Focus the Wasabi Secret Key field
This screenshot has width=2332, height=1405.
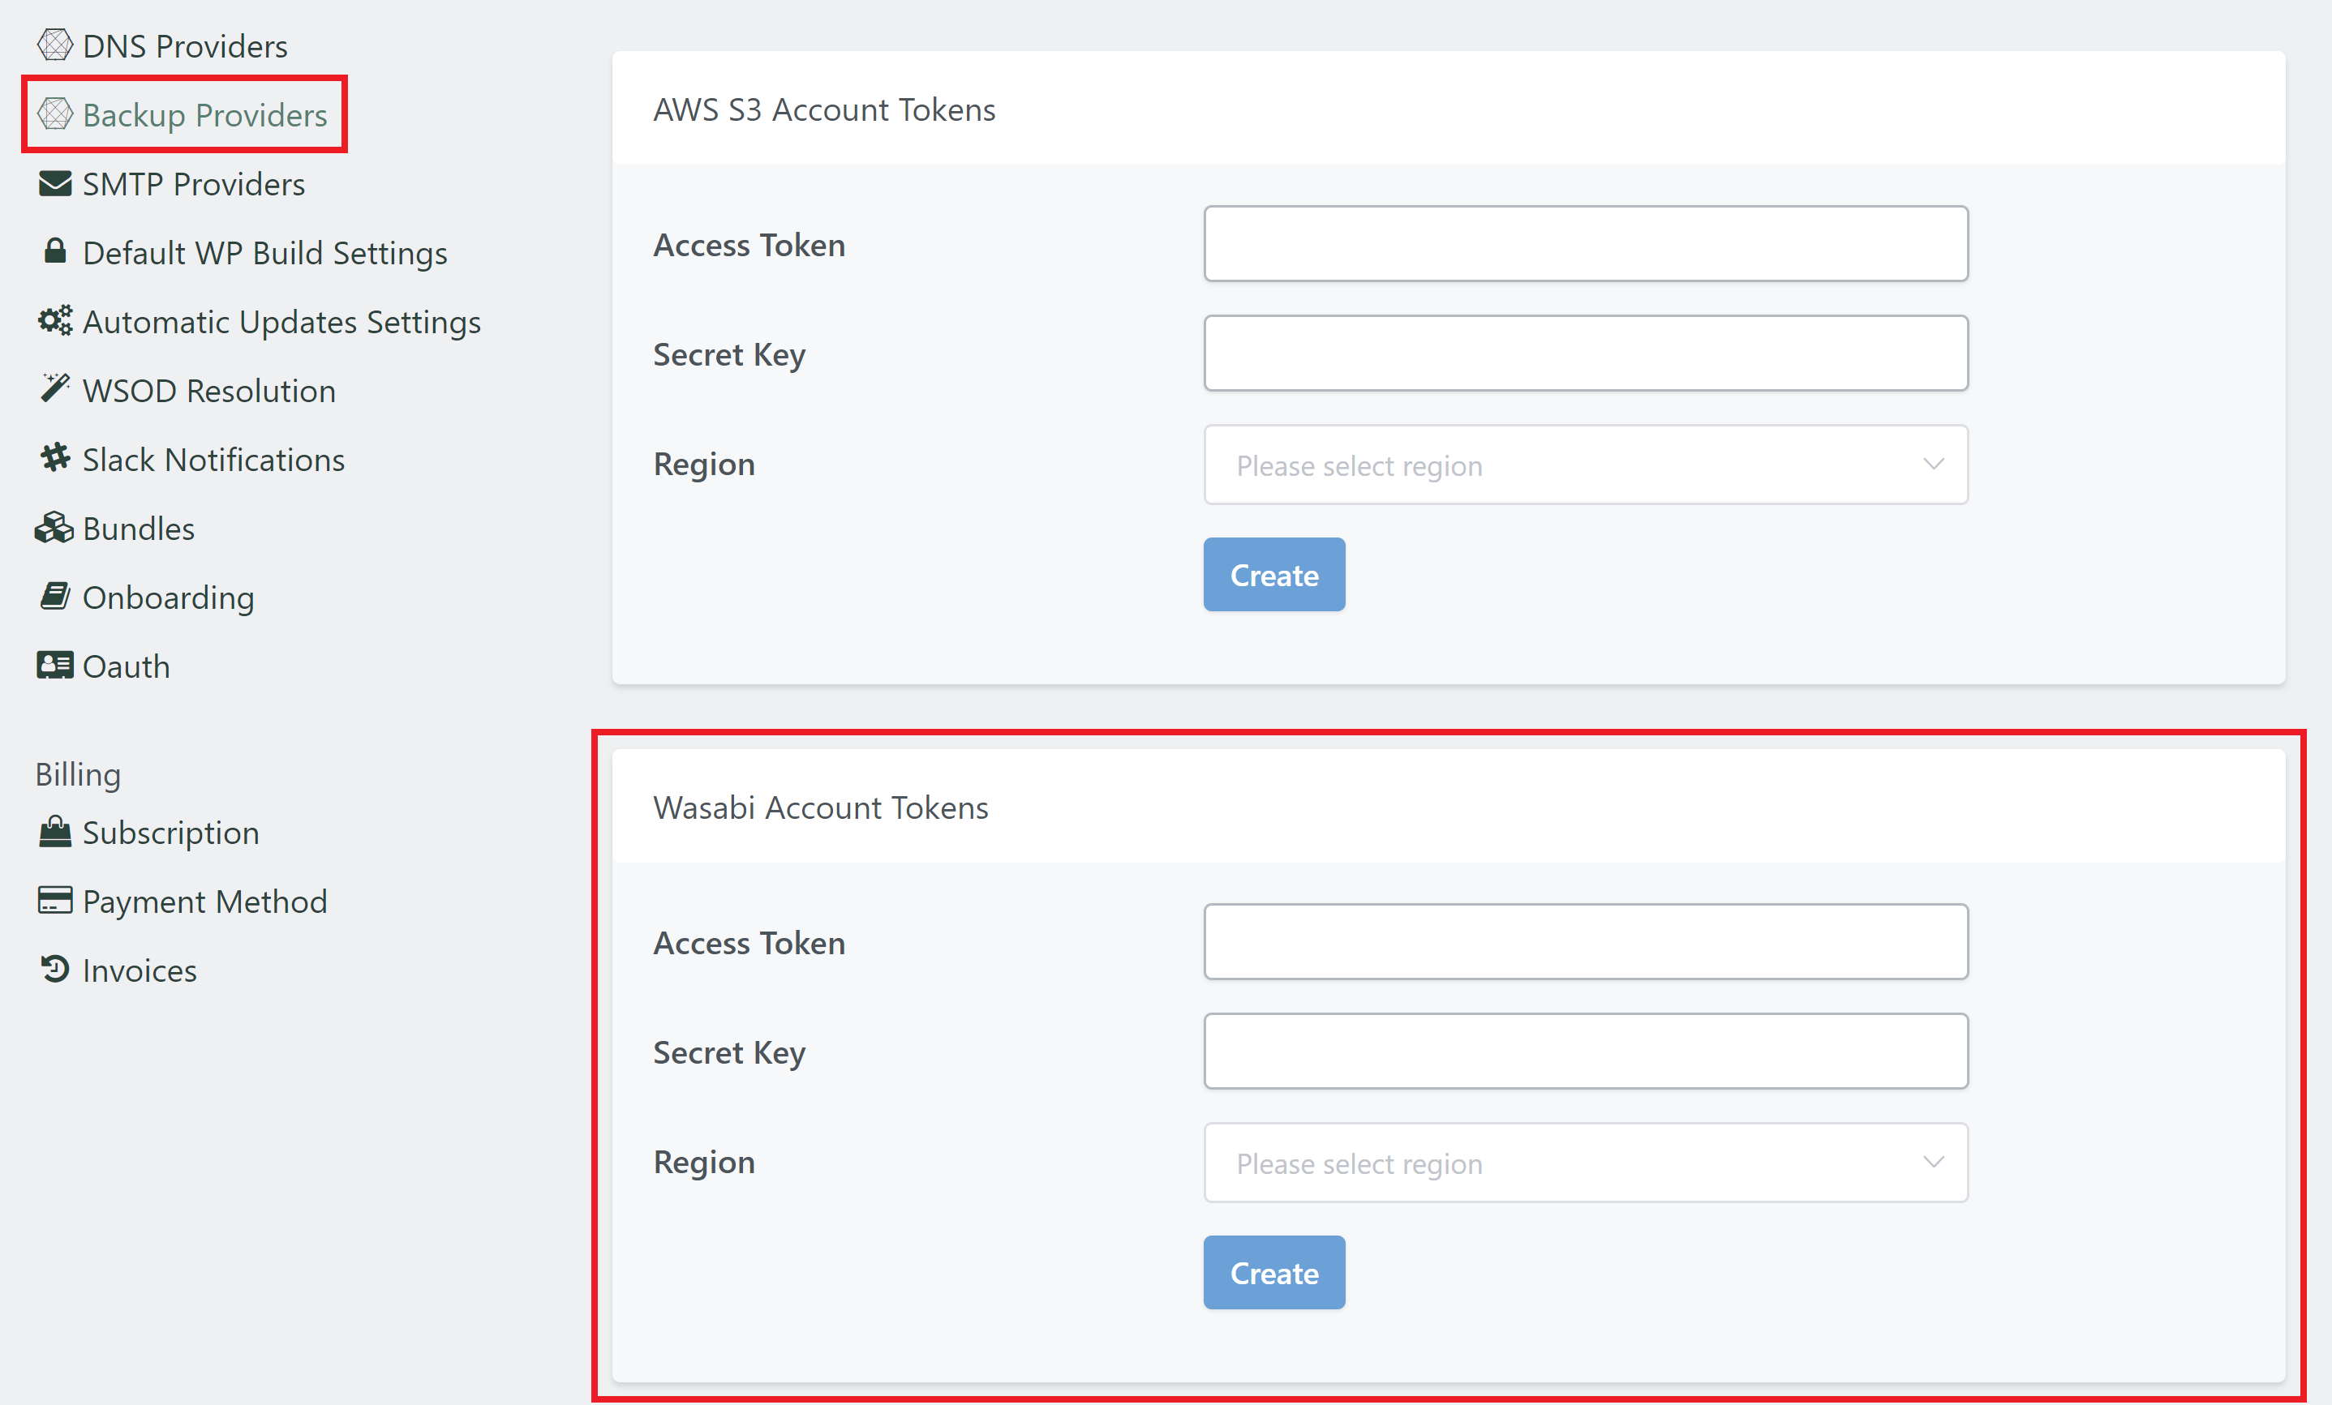pyautogui.click(x=1585, y=1052)
